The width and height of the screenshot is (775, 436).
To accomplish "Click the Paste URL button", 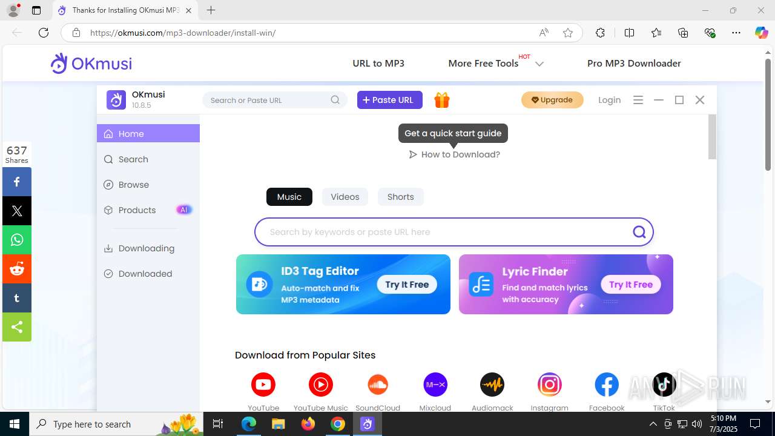I will [x=390, y=100].
